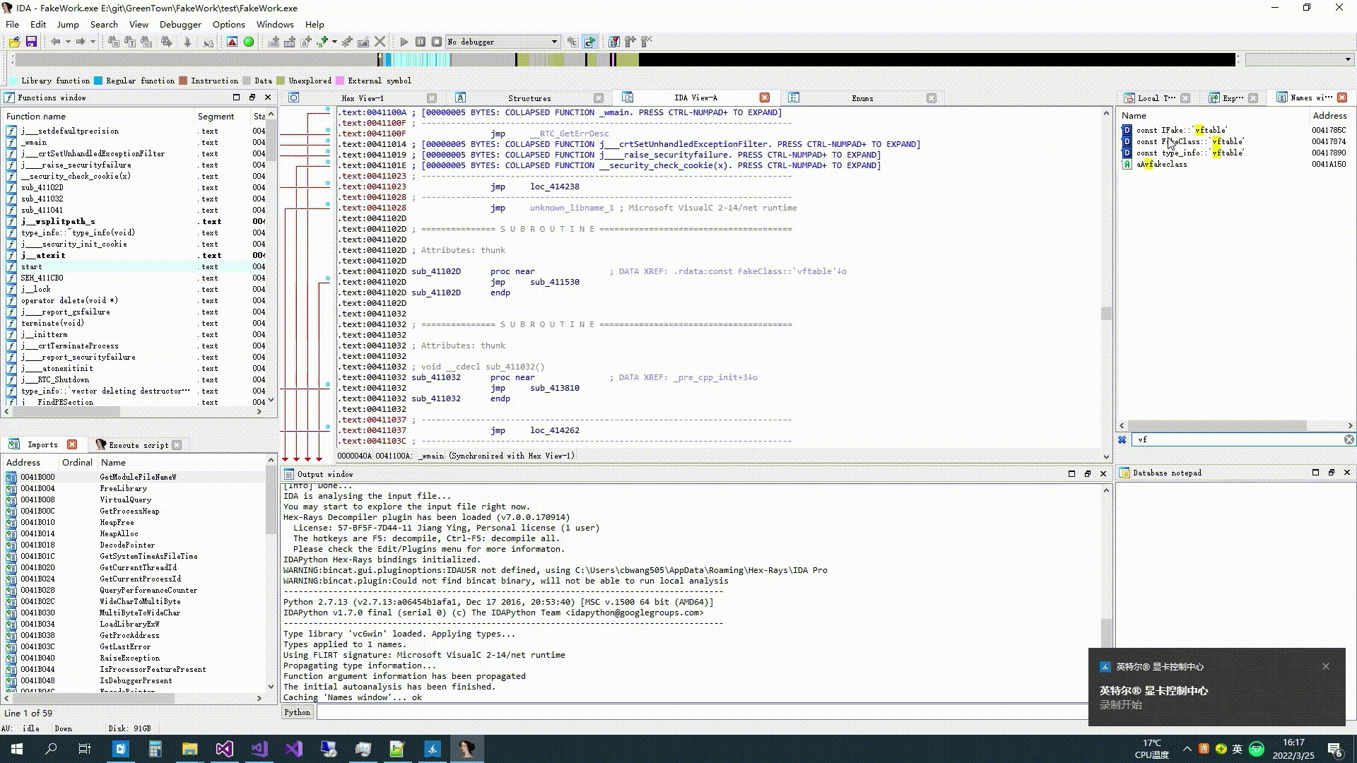Click the save database icon

click(31, 42)
